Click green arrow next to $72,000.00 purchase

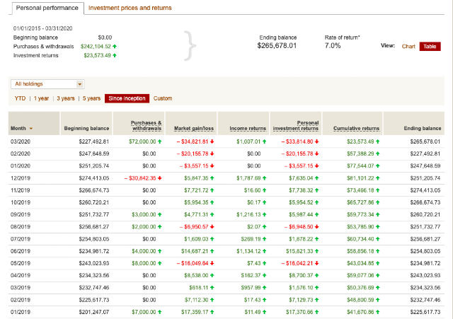pos(160,141)
